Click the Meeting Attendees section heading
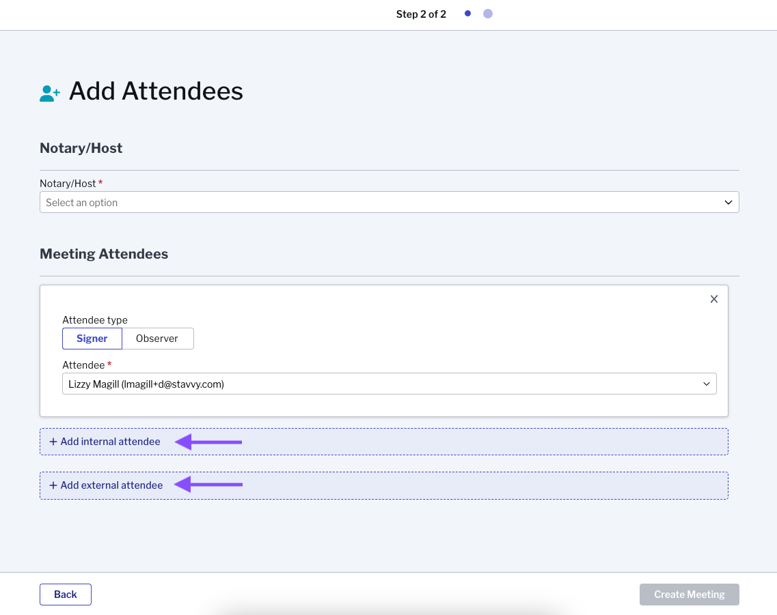 coord(103,253)
